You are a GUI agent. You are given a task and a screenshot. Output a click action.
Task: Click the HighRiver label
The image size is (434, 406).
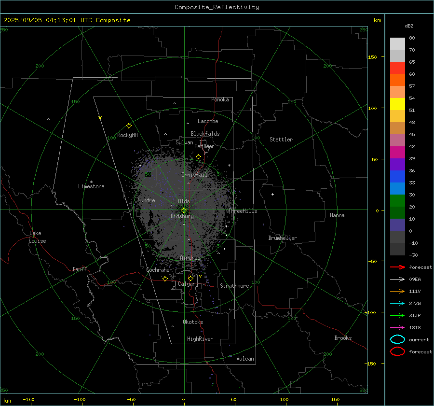(x=200, y=339)
